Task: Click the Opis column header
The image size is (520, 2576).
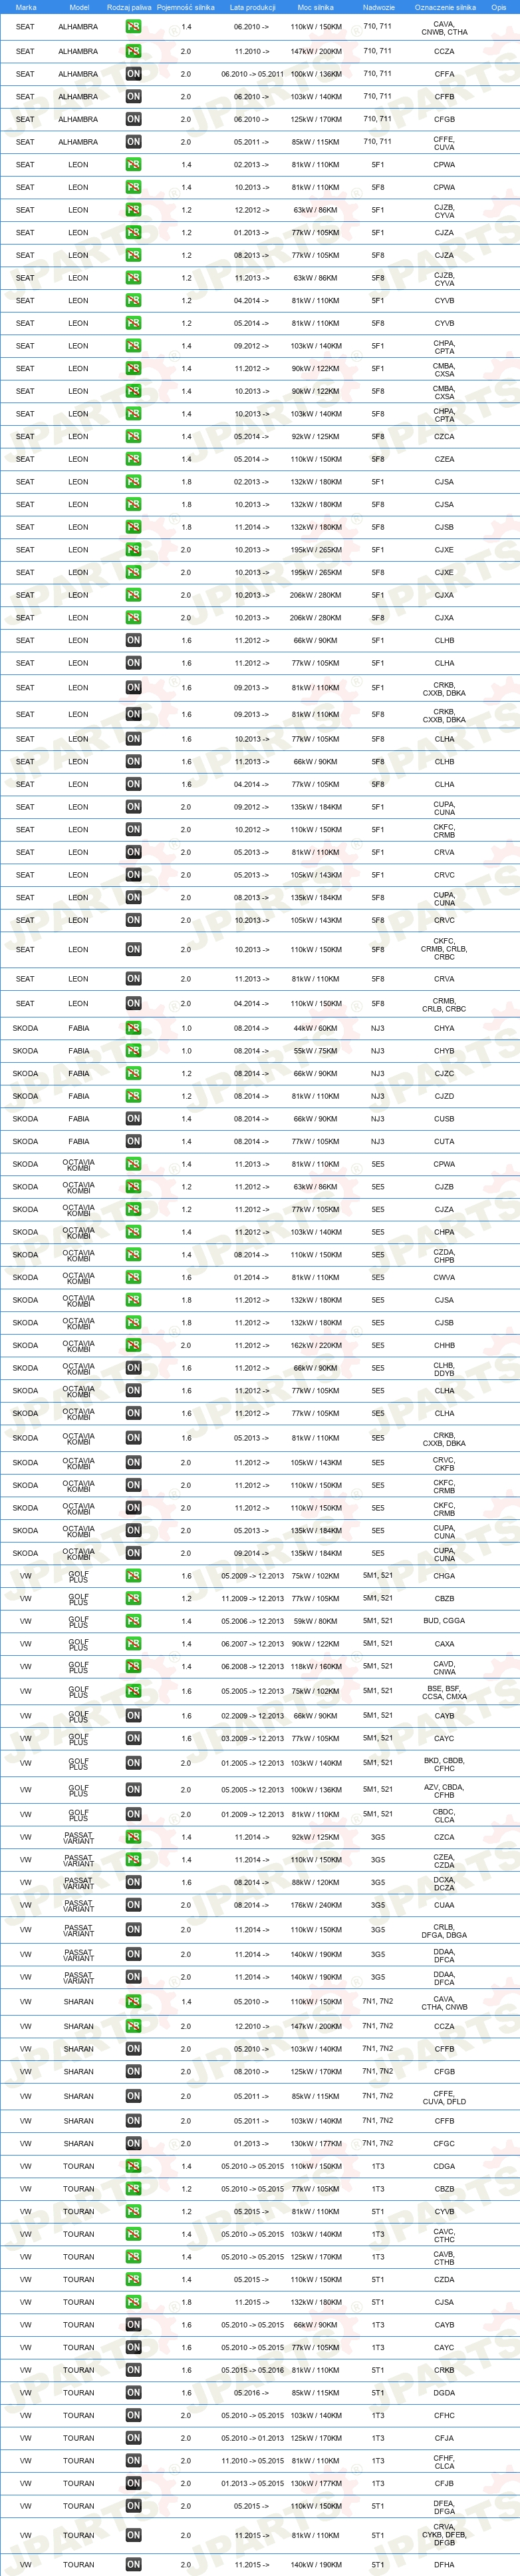Action: 498,7
